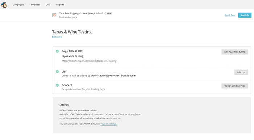The width and height of the screenshot is (254, 140).
Task: Go to the Lists page
Action: 48,5
